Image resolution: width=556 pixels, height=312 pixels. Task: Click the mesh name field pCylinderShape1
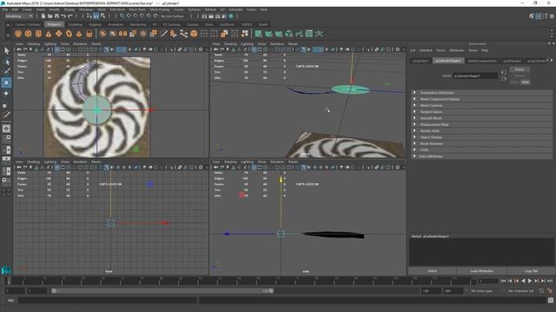tap(475, 75)
